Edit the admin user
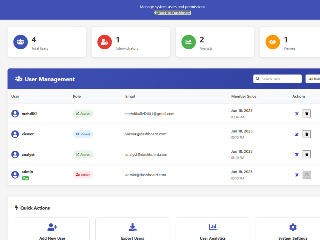This screenshot has width=320, height=240. [297, 175]
